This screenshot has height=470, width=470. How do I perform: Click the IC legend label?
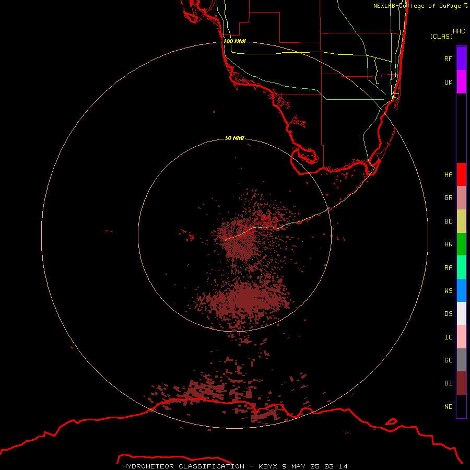(x=448, y=337)
